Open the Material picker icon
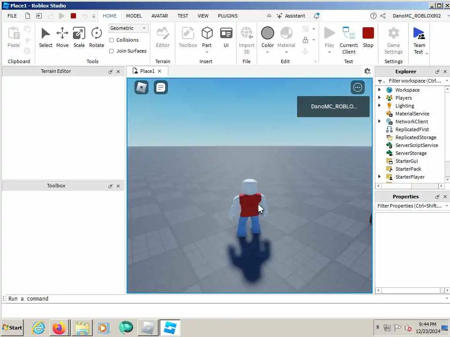This screenshot has width=450, height=337. [286, 33]
